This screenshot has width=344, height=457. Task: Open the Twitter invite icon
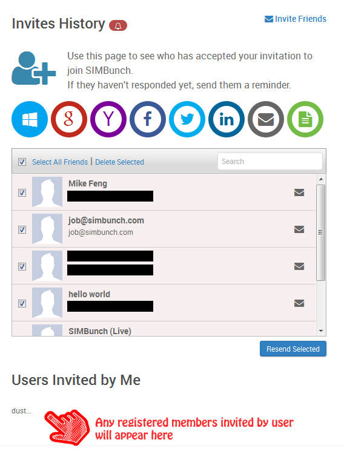pos(187,119)
